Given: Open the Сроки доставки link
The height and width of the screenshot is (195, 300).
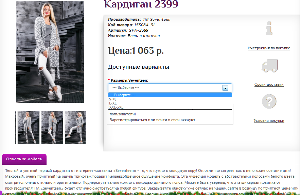Looking at the screenshot, I should (x=269, y=84).
